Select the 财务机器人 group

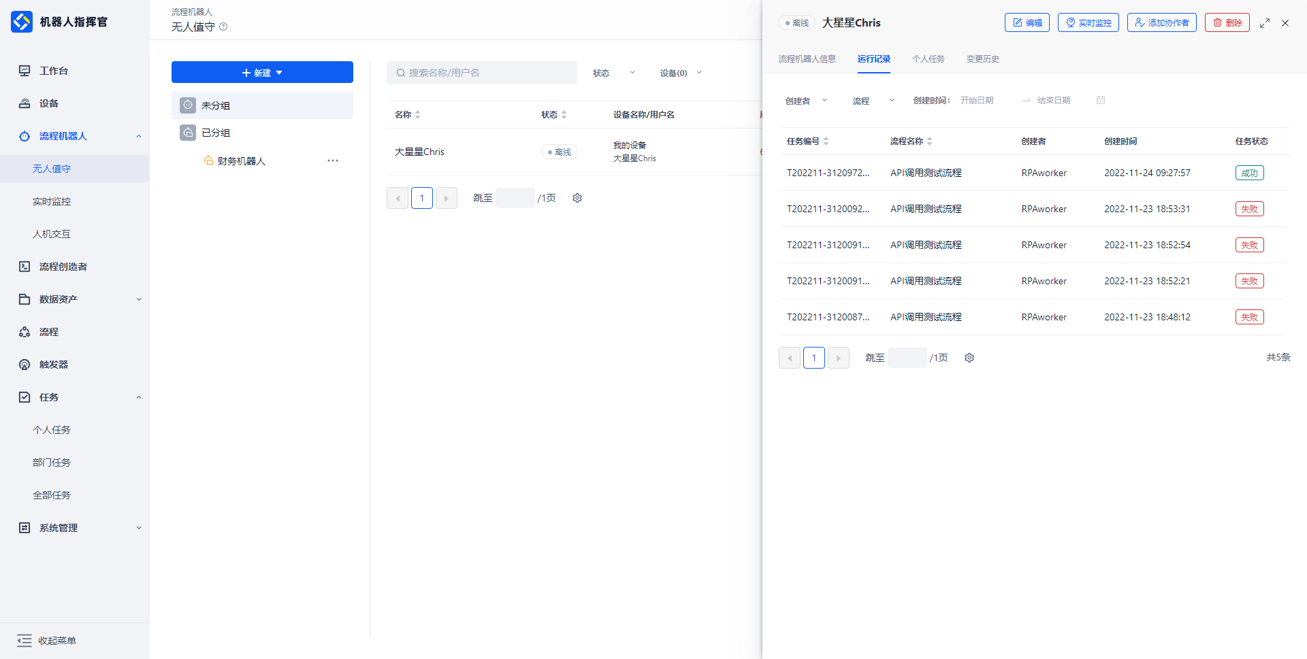point(242,161)
